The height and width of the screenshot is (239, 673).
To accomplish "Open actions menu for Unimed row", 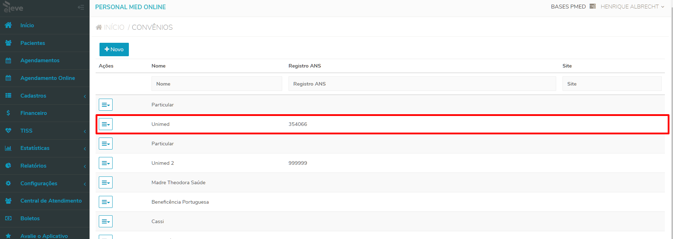I will [x=105, y=124].
